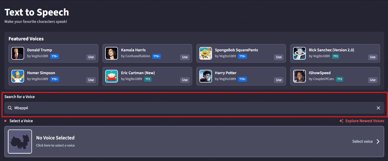Click the TTS+ badge on Harry Potter
The width and height of the screenshot is (388, 161).
click(x=242, y=79)
